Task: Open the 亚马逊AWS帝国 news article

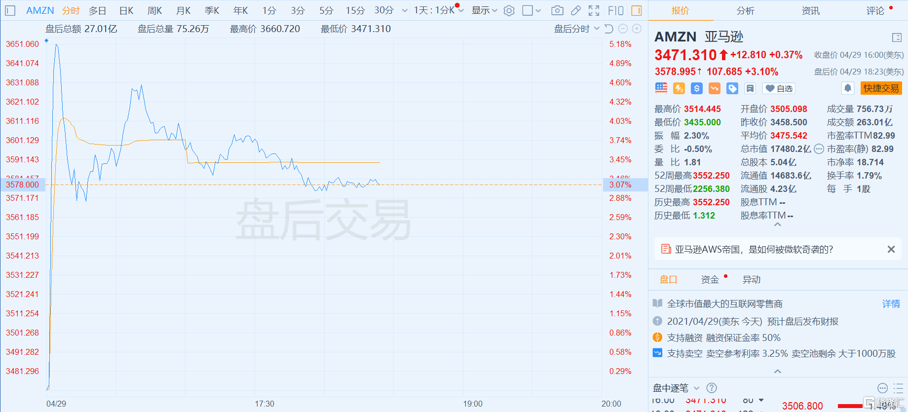Action: [x=754, y=249]
